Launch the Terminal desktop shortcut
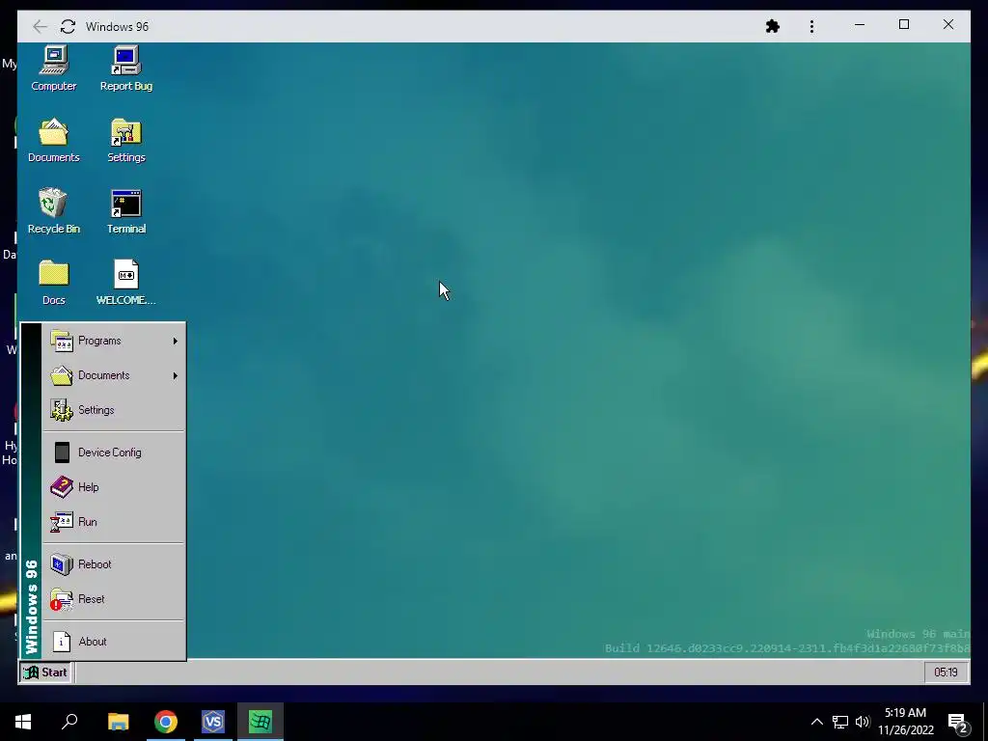988x741 pixels. (x=126, y=211)
